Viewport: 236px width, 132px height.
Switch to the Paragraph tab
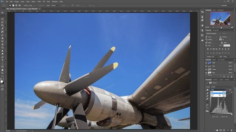216,30
